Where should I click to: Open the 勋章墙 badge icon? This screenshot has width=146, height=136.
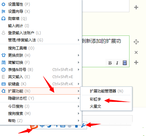[x=3, y=19]
